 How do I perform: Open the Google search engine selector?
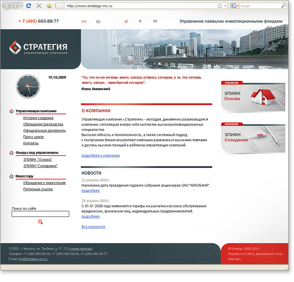pyautogui.click(x=234, y=6)
